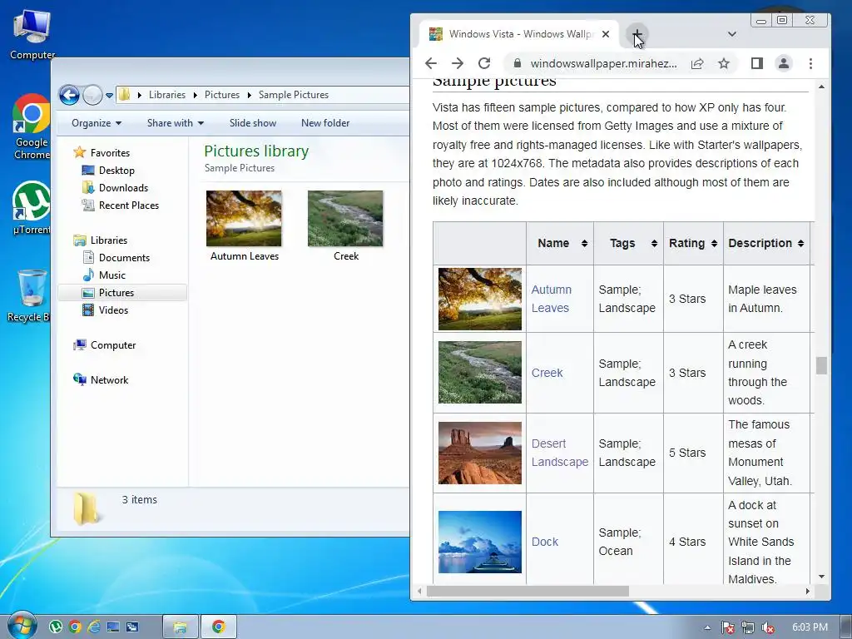This screenshot has height=639, width=852.
Task: Click uTorrent quick launch icon on taskbar
Action: (56, 627)
